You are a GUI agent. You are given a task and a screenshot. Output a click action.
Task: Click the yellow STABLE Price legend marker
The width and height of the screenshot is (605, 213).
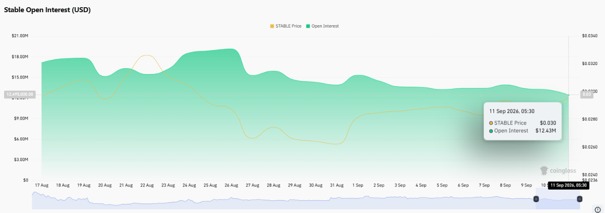(x=272, y=26)
